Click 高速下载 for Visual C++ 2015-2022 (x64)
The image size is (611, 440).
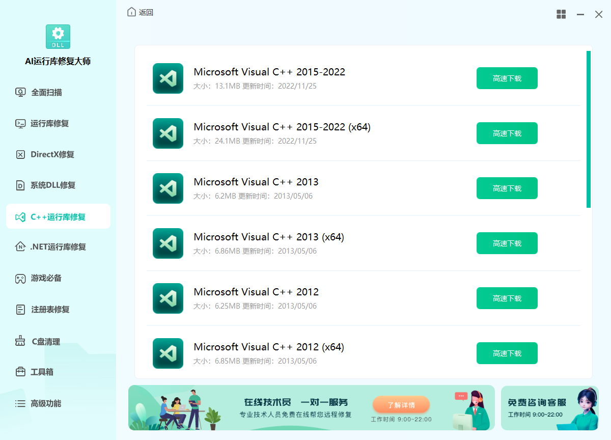coord(507,133)
